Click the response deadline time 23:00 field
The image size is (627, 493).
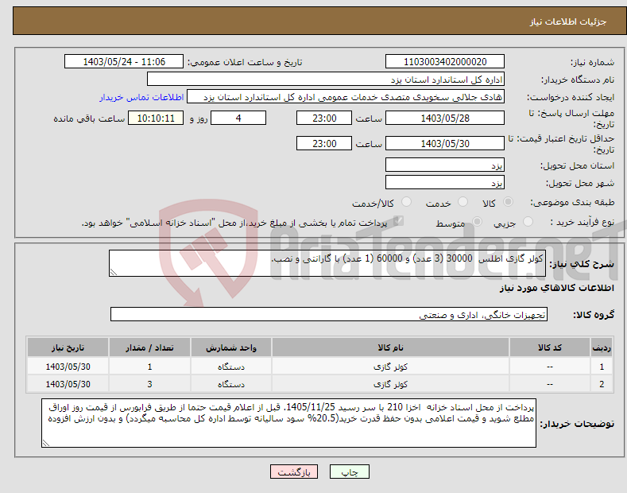coord(324,118)
